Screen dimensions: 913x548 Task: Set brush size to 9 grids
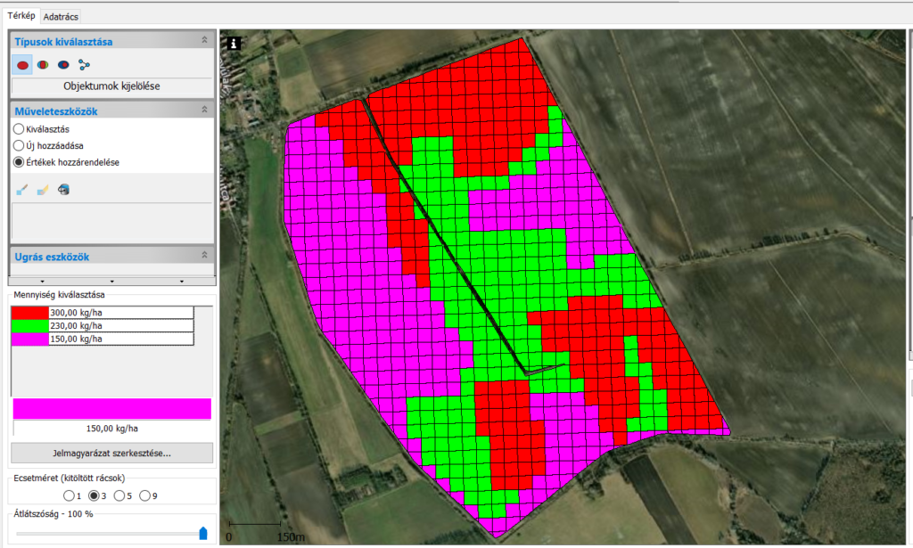click(145, 495)
